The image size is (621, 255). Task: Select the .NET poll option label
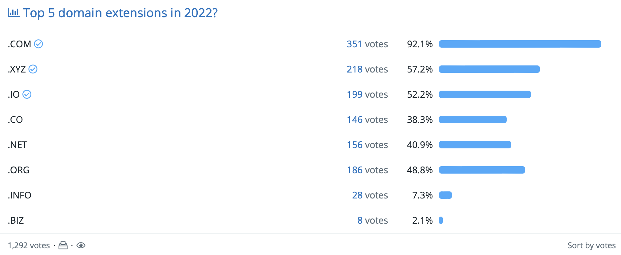(18, 145)
